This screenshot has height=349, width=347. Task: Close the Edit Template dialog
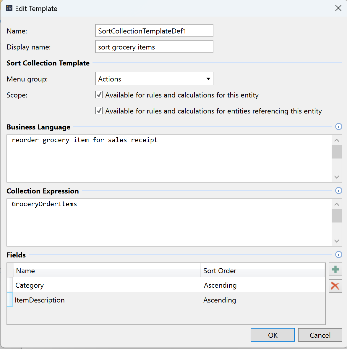pyautogui.click(x=338, y=8)
